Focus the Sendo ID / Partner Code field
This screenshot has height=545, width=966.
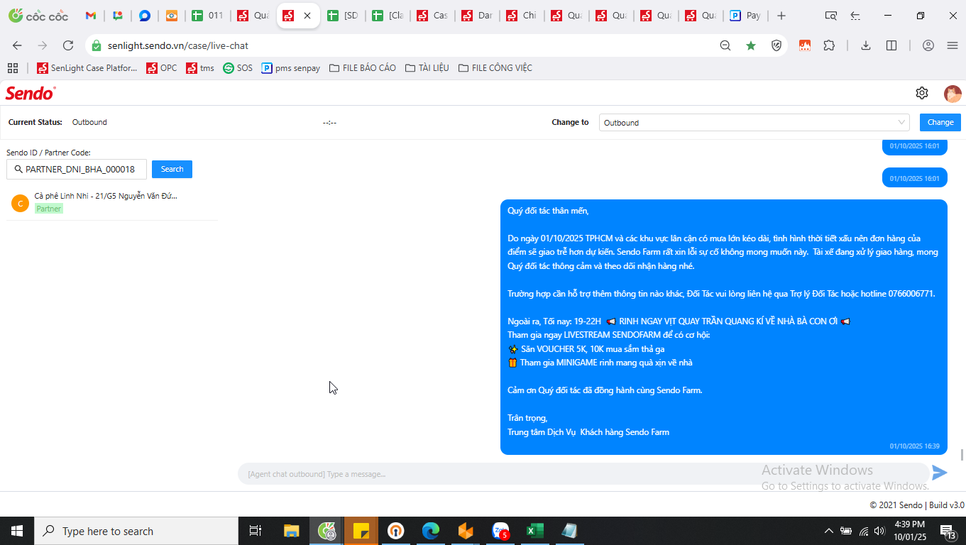pyautogui.click(x=77, y=169)
